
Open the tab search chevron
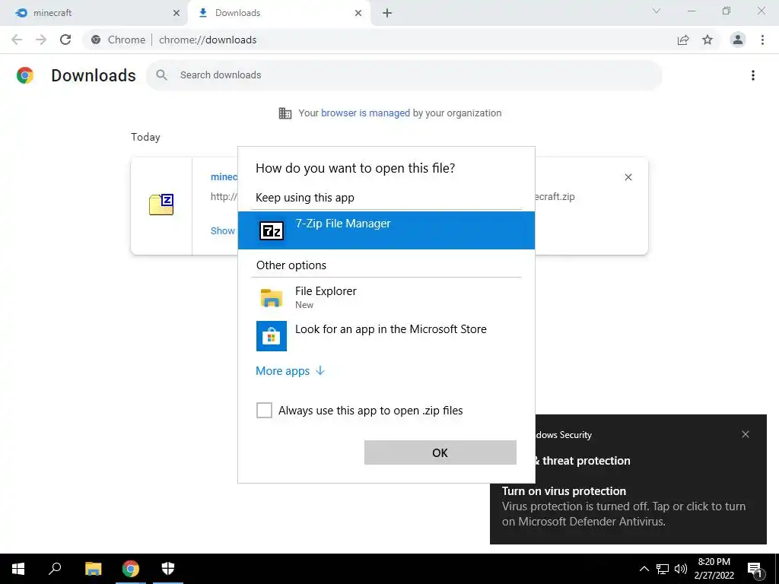click(657, 11)
